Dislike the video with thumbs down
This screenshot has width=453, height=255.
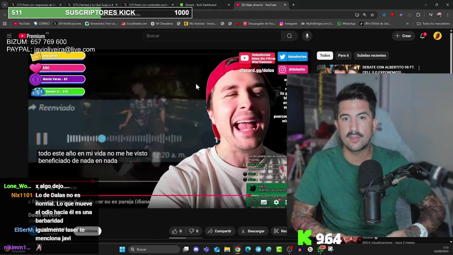click(194, 231)
